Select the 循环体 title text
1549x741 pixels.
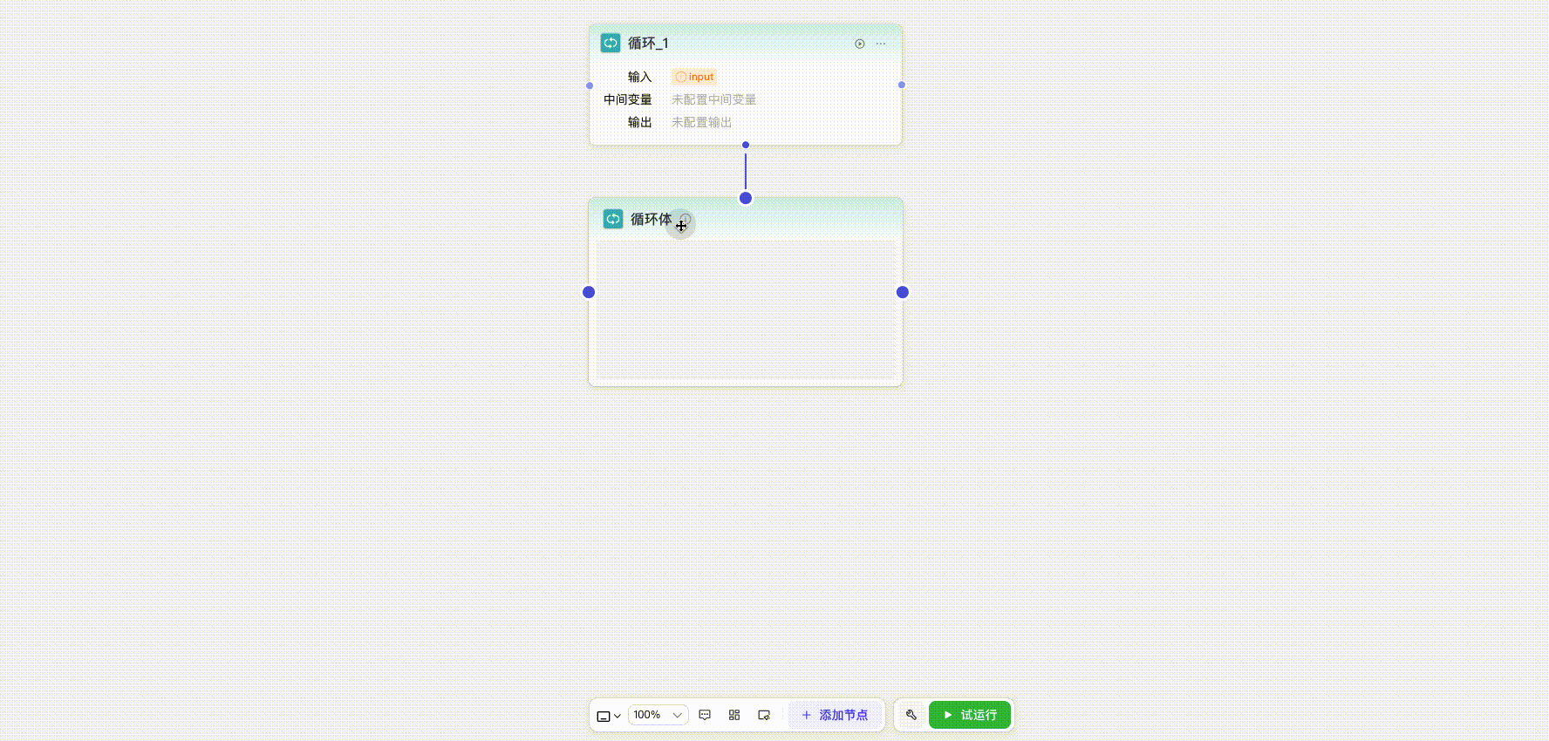click(x=651, y=219)
